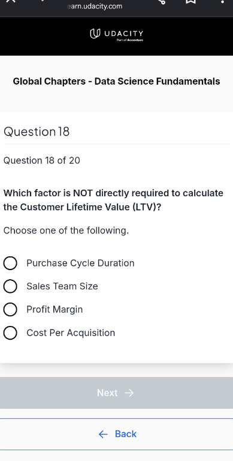Click the Udacity logo in the header

point(116,34)
